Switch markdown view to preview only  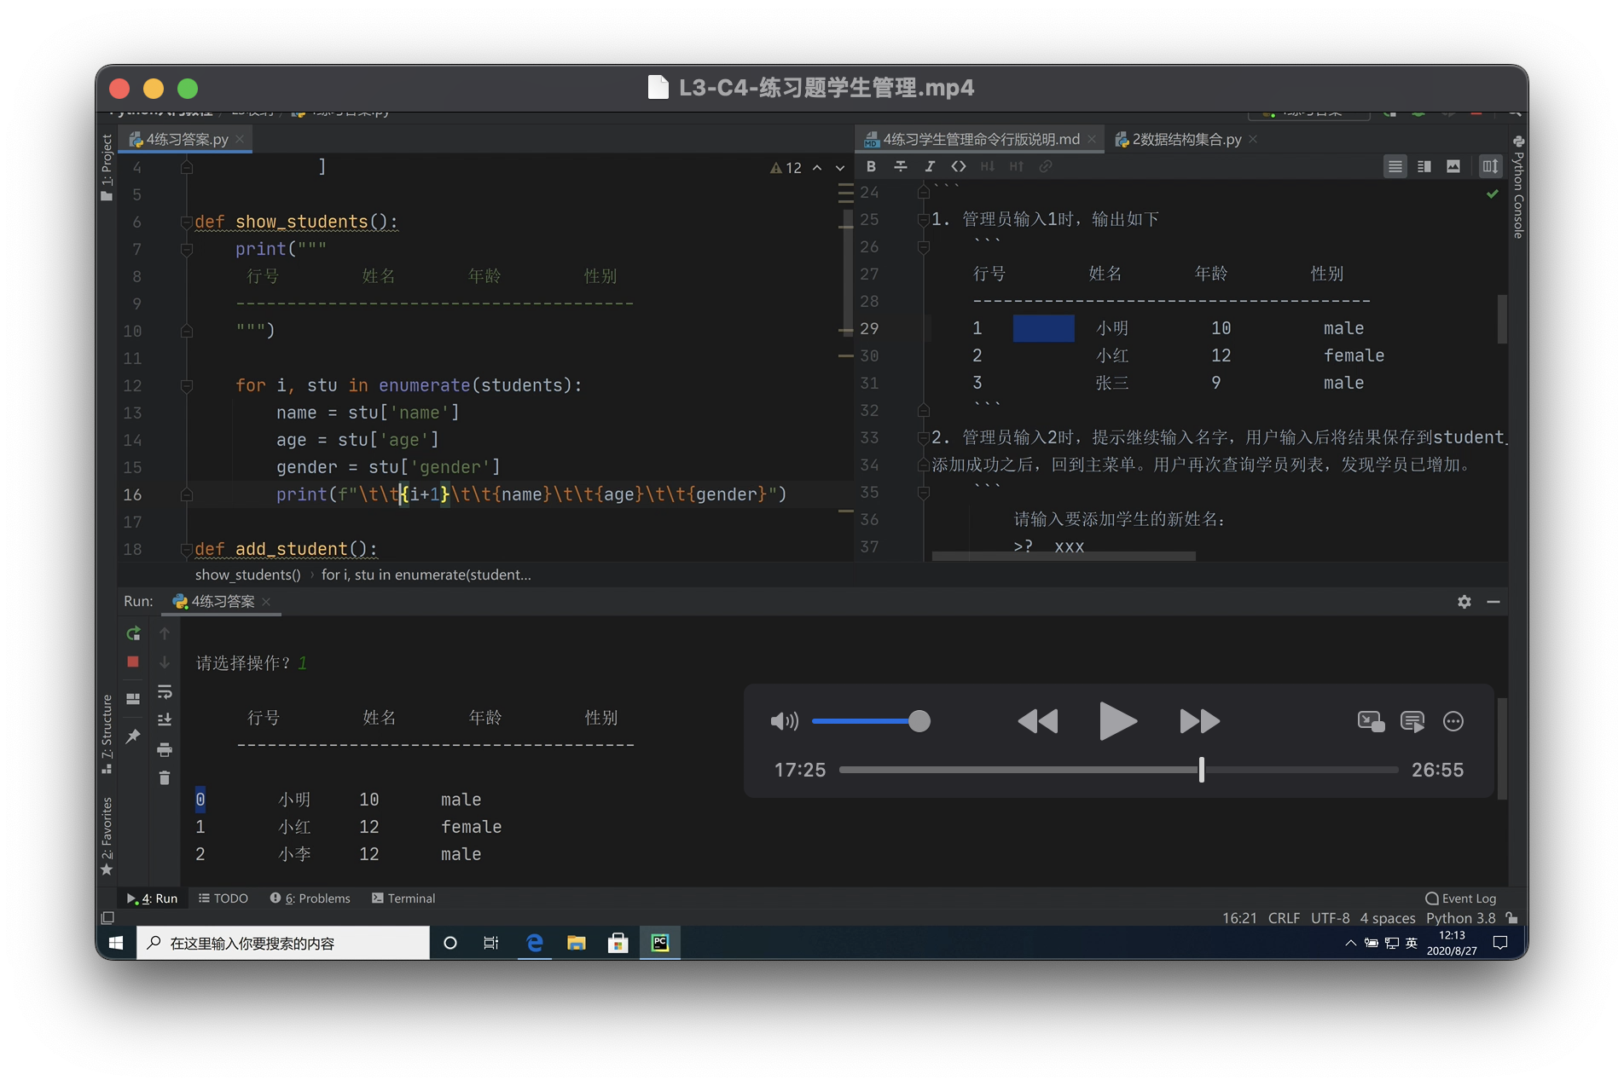click(x=1453, y=166)
